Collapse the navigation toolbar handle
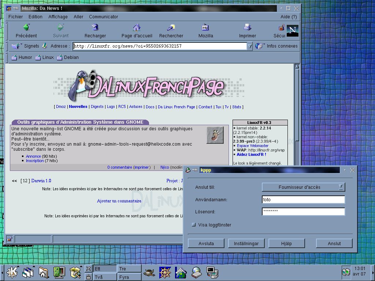The width and height of the screenshot is (375, 281). pos(7,31)
